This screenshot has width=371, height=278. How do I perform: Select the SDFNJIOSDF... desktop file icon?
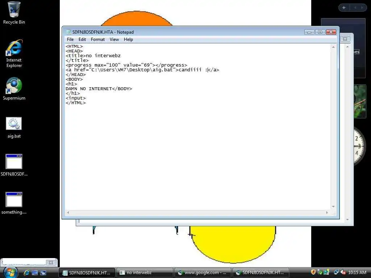[x=14, y=165]
